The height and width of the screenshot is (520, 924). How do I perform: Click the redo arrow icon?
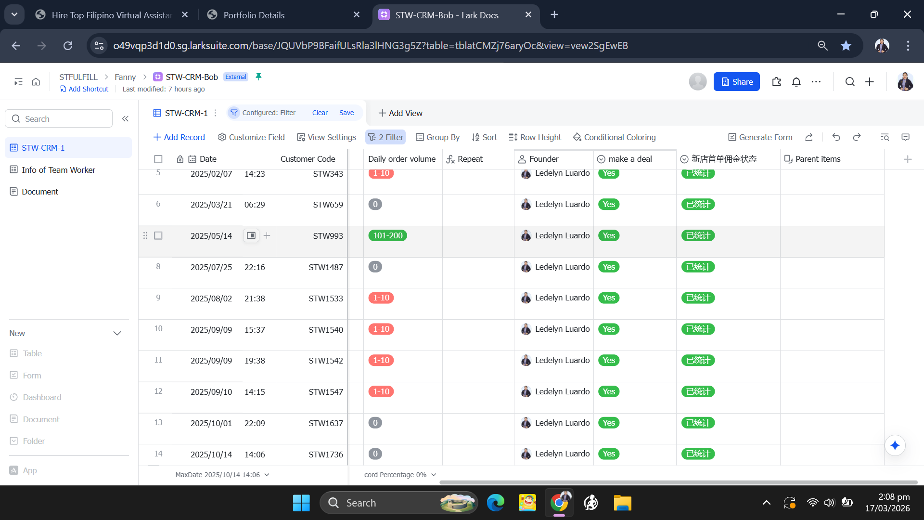point(857,137)
